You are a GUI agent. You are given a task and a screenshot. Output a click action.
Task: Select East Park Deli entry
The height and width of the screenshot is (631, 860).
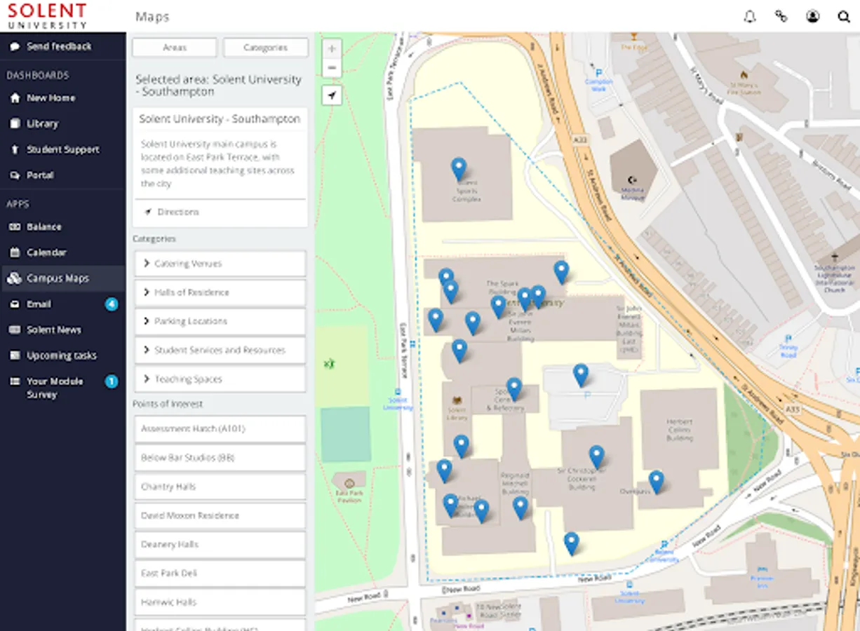220,573
